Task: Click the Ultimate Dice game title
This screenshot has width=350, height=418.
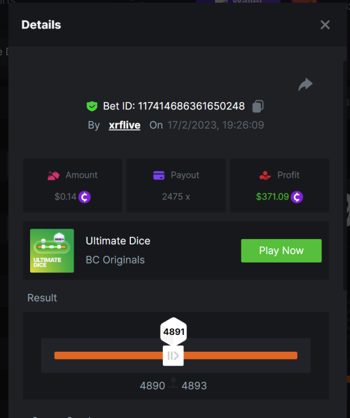Action: [118, 241]
